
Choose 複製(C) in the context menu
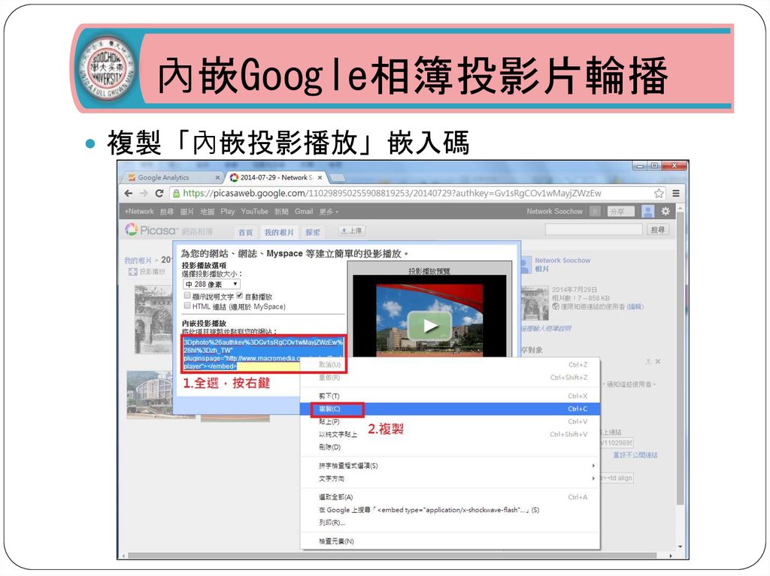tap(450, 409)
